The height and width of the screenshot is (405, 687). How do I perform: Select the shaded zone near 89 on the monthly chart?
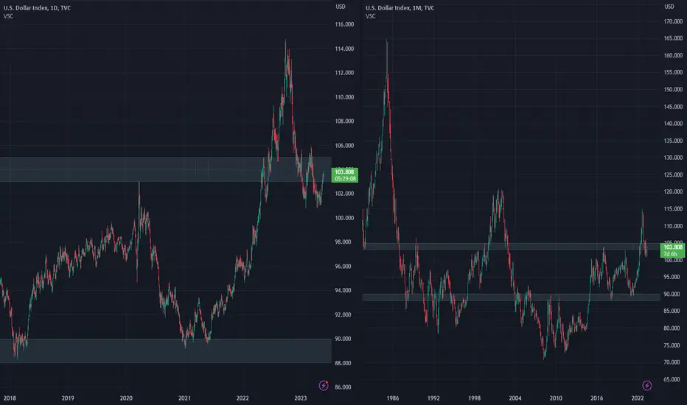point(512,297)
